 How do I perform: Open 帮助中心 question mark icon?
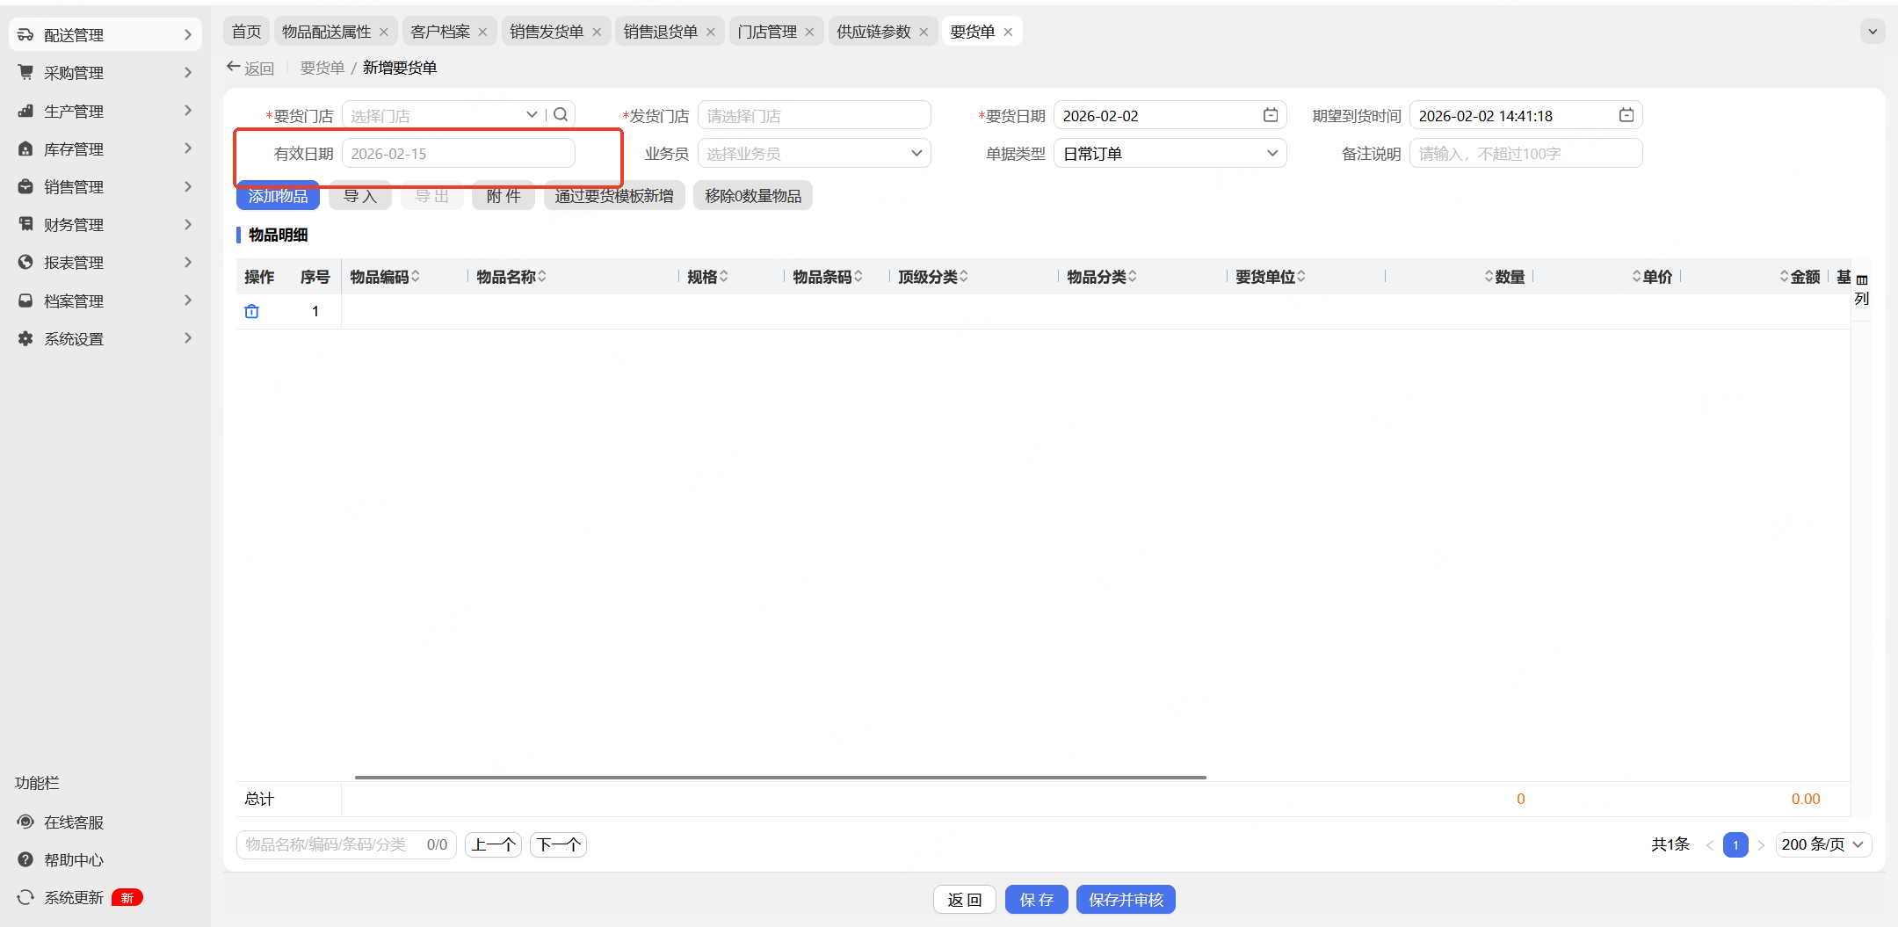[x=25, y=860]
